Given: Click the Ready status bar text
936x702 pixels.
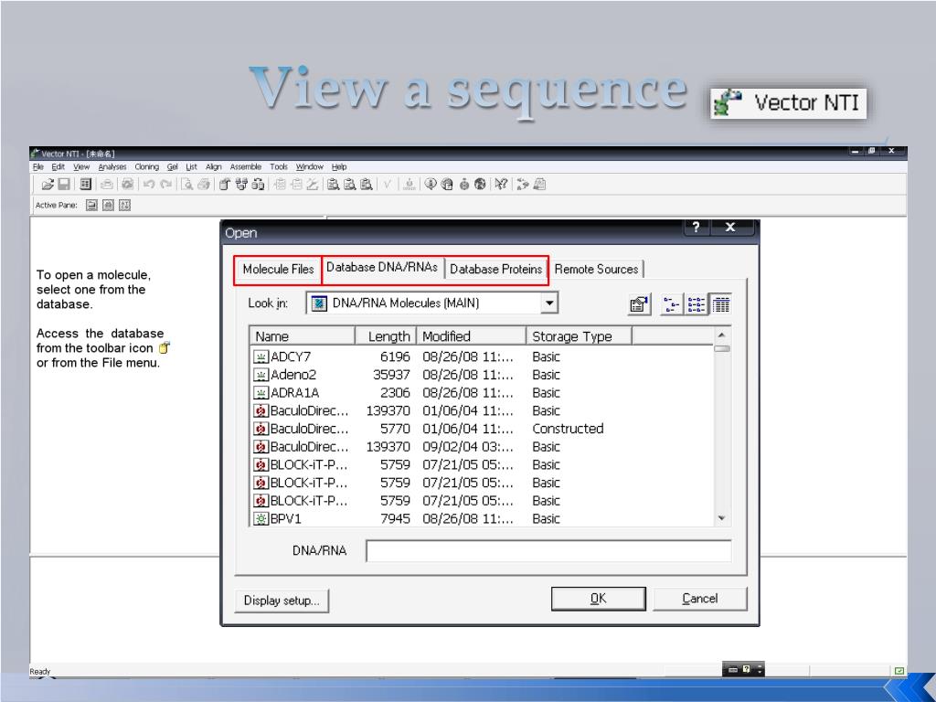Looking at the screenshot, I should pyautogui.click(x=40, y=672).
